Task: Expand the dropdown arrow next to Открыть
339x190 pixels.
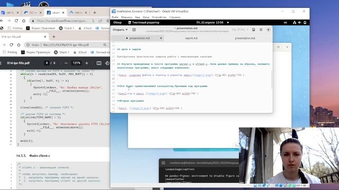Action: 127,30
